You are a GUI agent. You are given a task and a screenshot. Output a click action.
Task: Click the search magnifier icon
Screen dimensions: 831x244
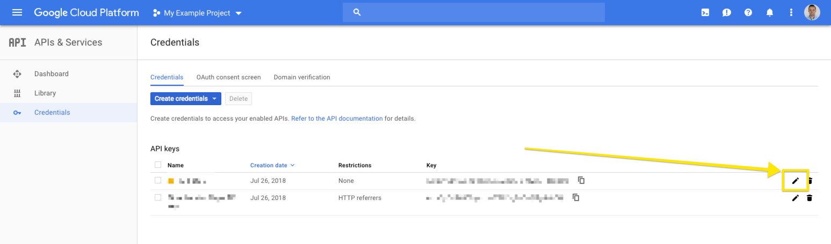357,12
